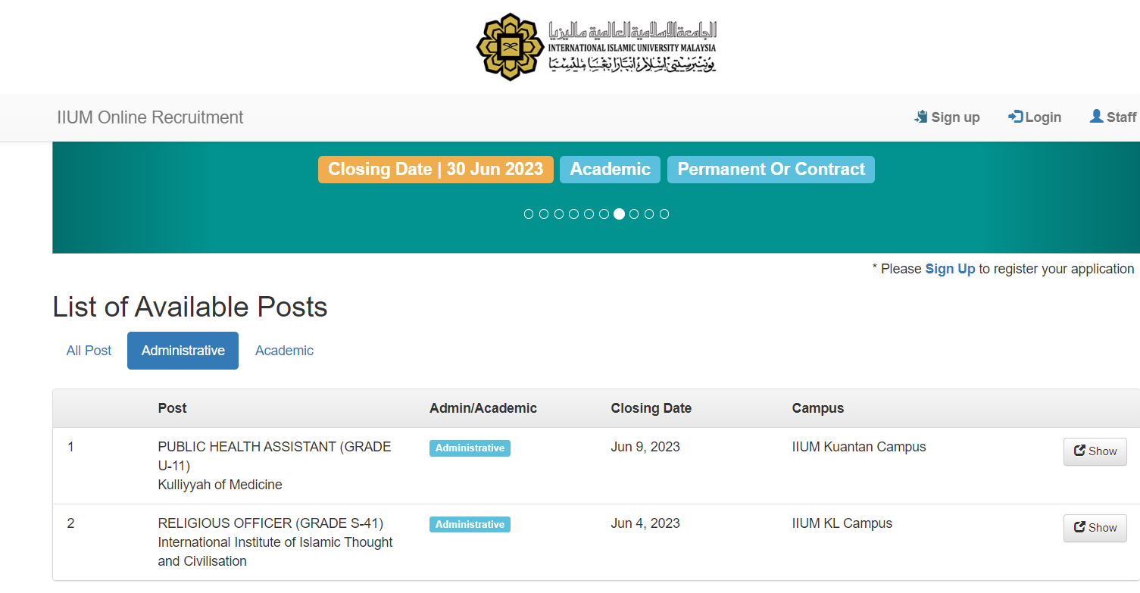This screenshot has height=593, width=1140.
Task: Select the Administrative tab
Action: (x=183, y=351)
